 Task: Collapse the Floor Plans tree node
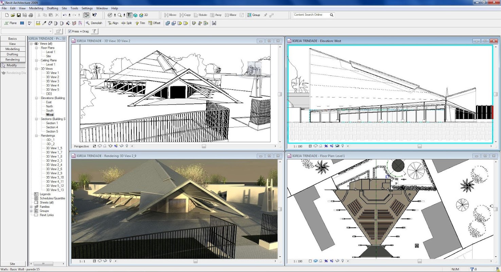click(36, 48)
